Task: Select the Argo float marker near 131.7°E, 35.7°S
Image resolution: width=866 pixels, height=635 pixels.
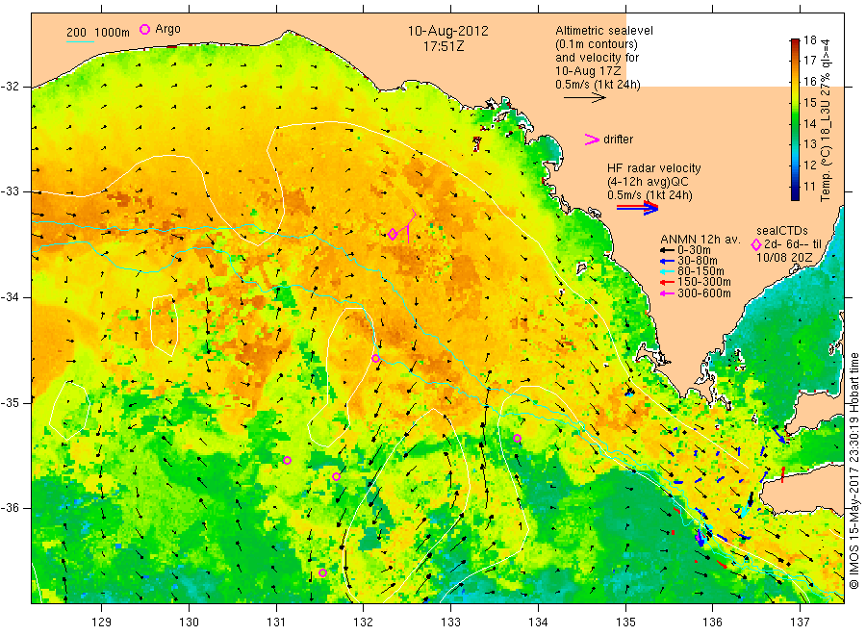Action: coord(337,476)
